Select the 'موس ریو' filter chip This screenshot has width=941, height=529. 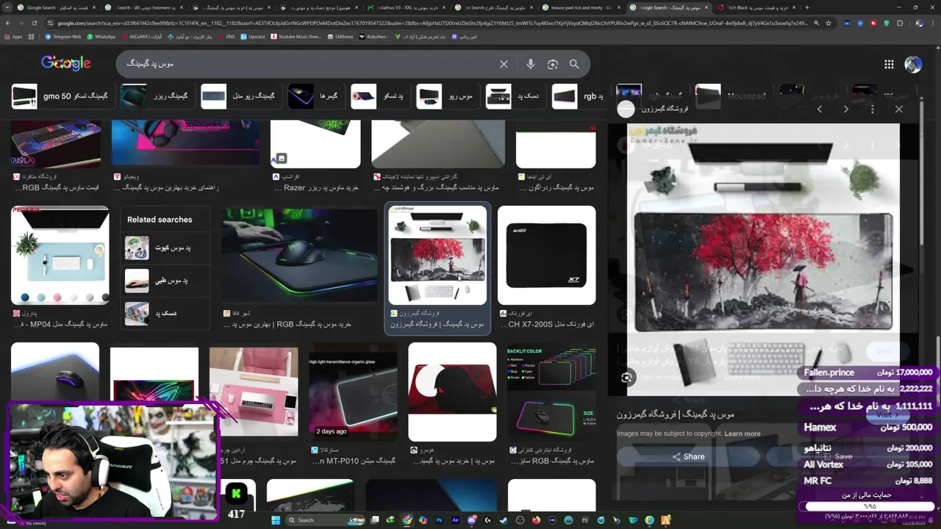click(448, 96)
